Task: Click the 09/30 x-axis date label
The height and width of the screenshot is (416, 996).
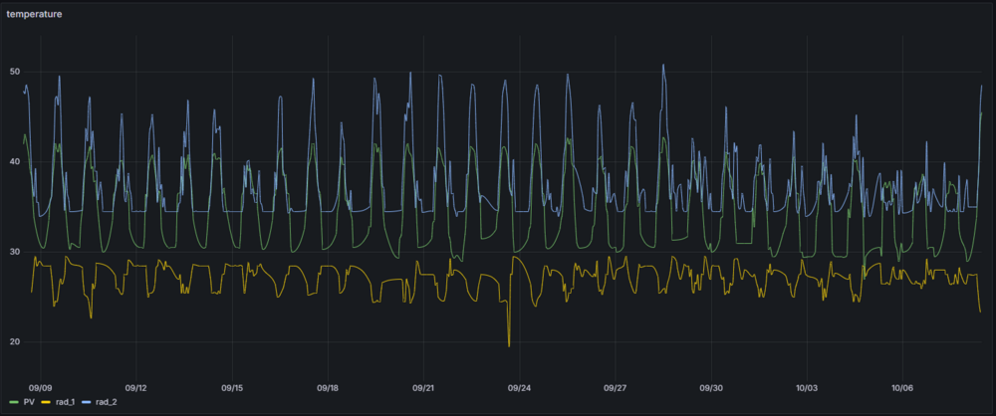Action: (x=711, y=388)
